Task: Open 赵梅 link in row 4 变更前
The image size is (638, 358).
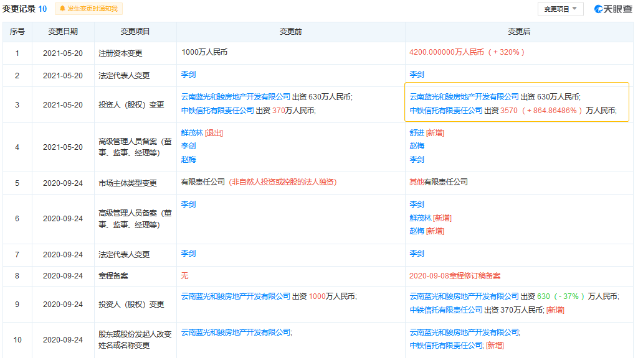Action: click(x=188, y=160)
